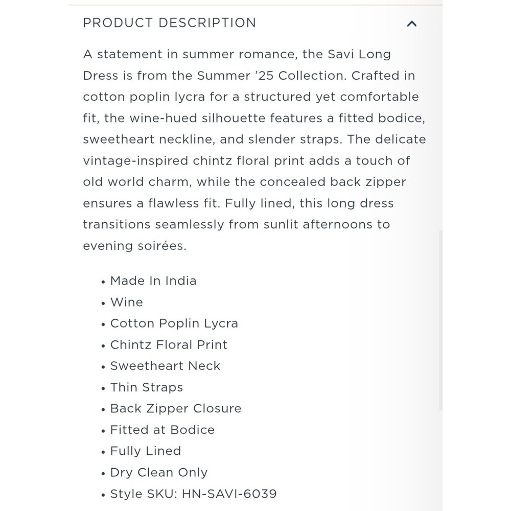This screenshot has width=511, height=511.
Task: Click the page scrollbar thumb
Action: point(440,320)
